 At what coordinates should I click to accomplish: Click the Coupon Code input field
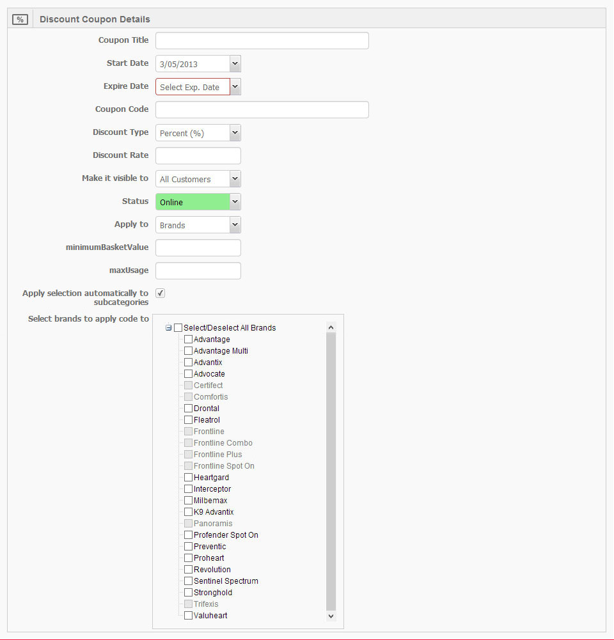(x=262, y=110)
